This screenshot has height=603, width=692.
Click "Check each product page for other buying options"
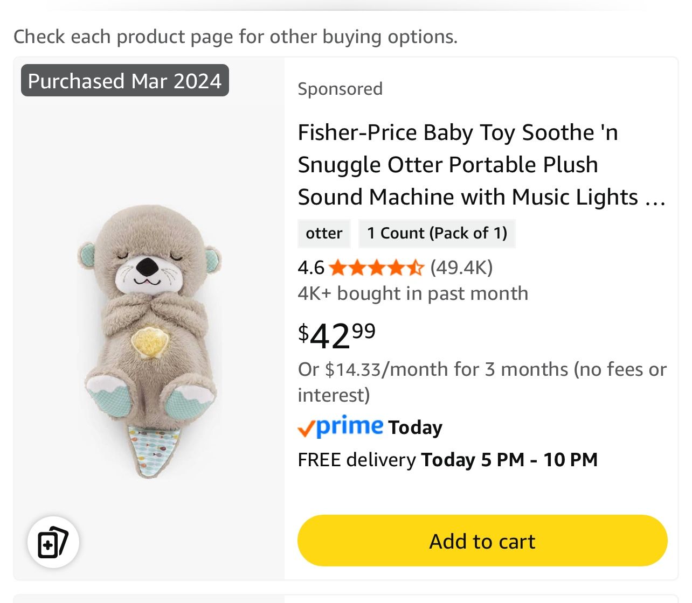click(236, 37)
